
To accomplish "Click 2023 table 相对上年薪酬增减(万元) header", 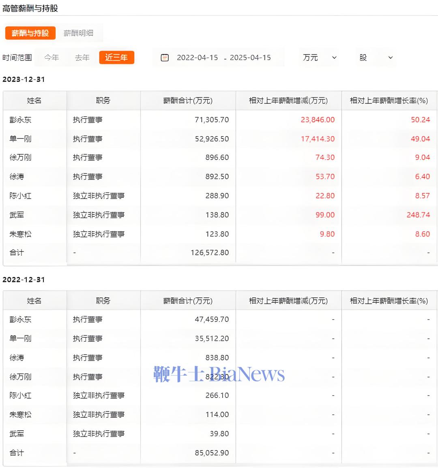I will [288, 100].
